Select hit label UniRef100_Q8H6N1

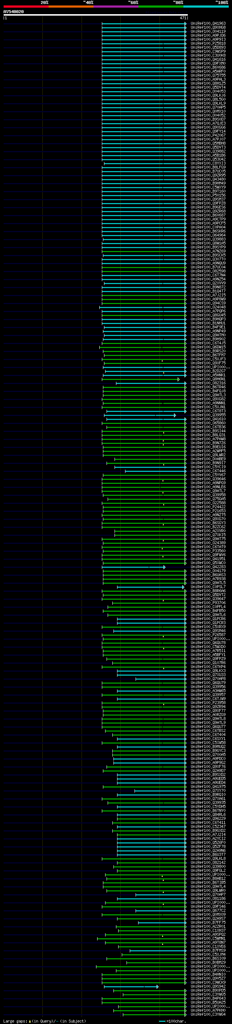(x=208, y=379)
